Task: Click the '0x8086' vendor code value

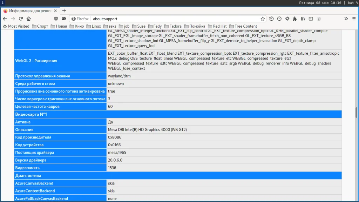Action: (115, 137)
